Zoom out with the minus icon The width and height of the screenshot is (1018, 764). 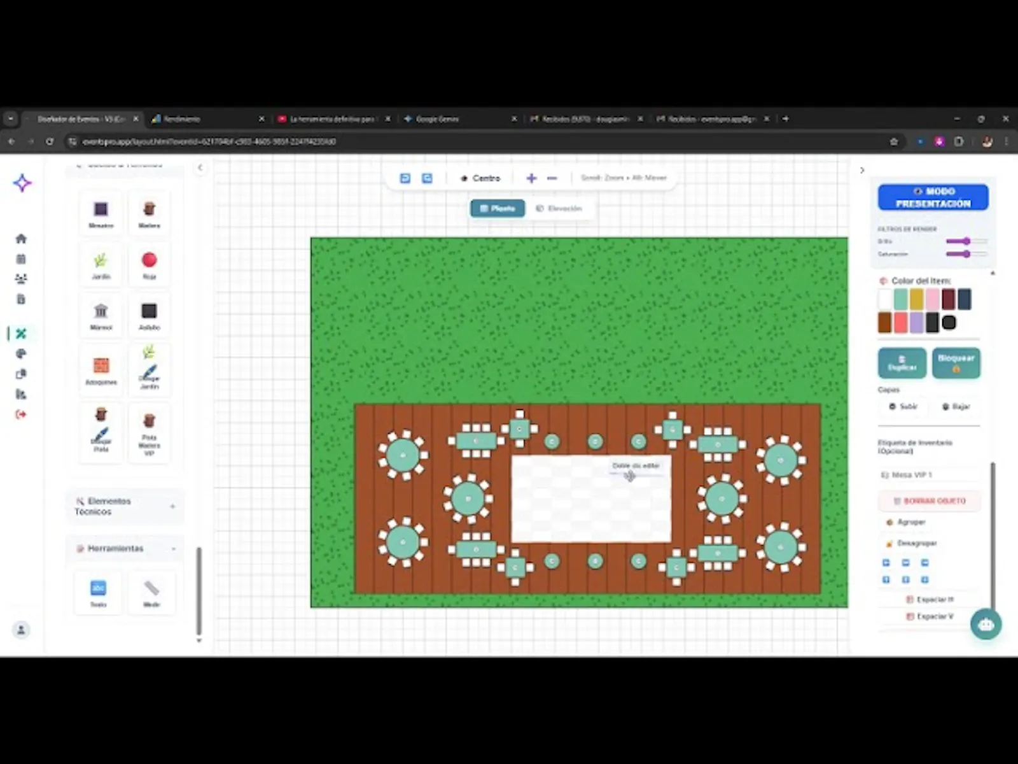coord(552,178)
